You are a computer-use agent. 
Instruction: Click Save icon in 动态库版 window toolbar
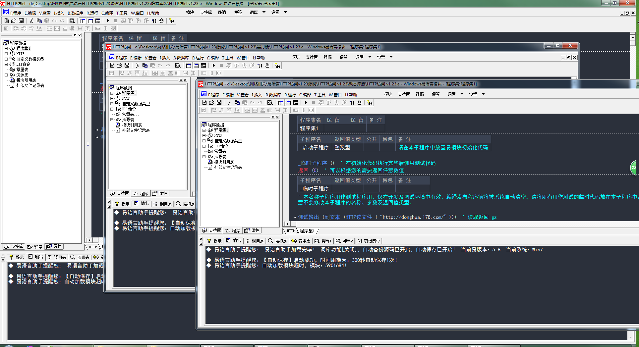click(219, 103)
